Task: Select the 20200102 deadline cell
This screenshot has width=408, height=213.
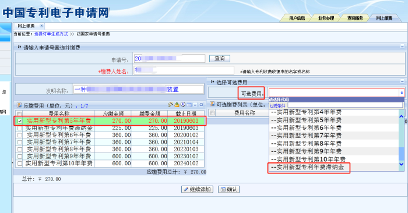Action: [x=186, y=135]
